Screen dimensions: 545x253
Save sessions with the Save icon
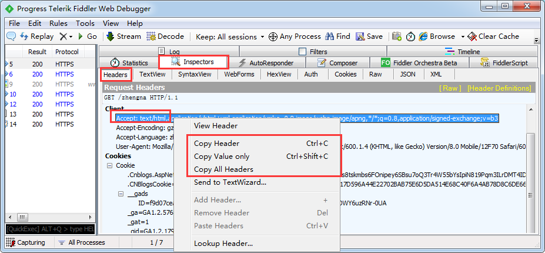360,36
